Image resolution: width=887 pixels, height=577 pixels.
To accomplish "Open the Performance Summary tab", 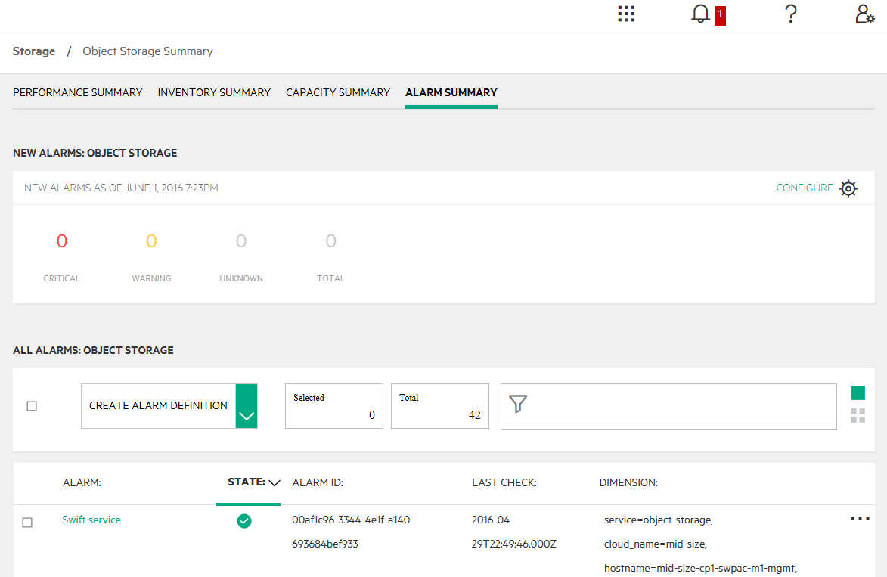I will [78, 92].
